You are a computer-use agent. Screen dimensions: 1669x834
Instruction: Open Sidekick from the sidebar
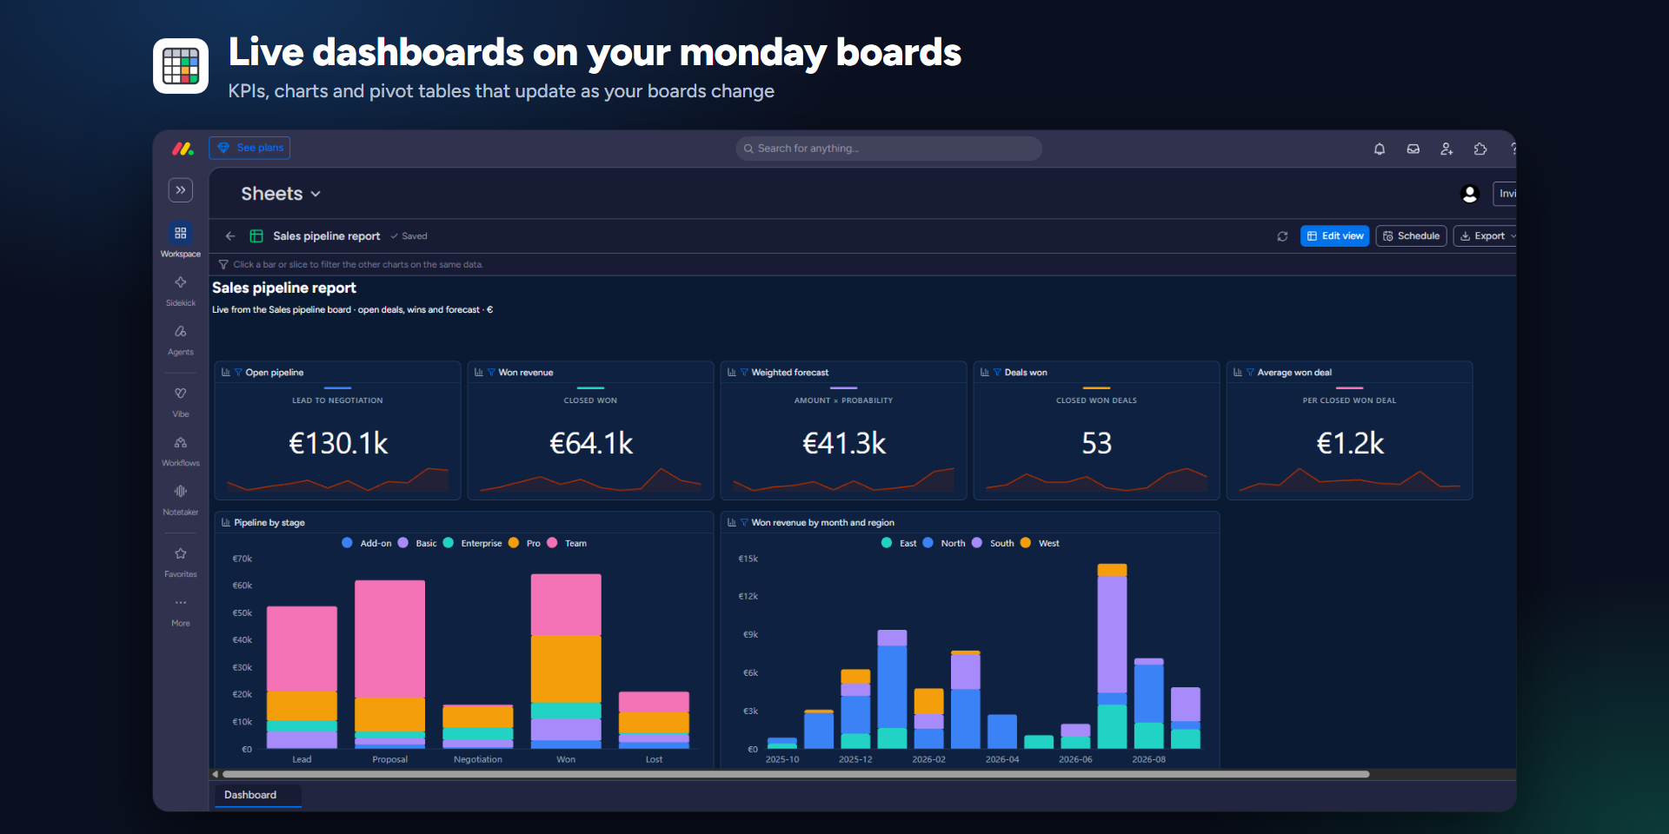[181, 290]
